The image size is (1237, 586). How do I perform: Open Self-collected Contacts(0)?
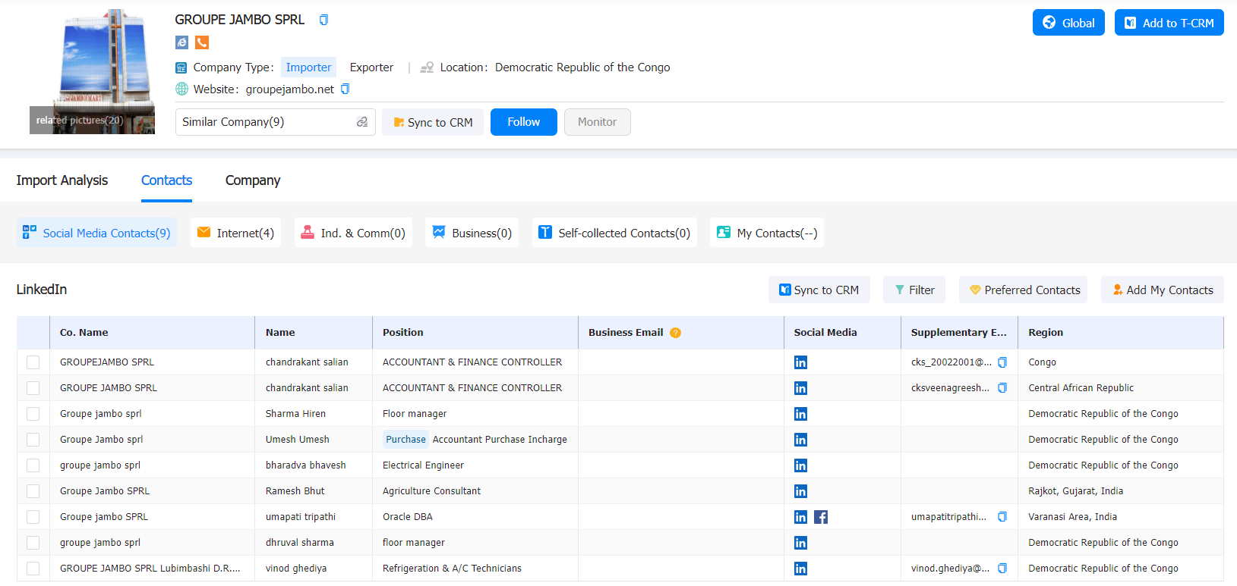(614, 233)
